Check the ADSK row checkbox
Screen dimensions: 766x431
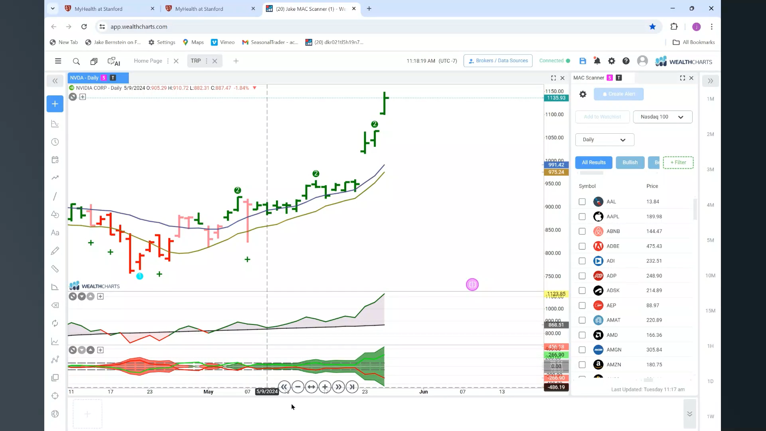point(582,291)
